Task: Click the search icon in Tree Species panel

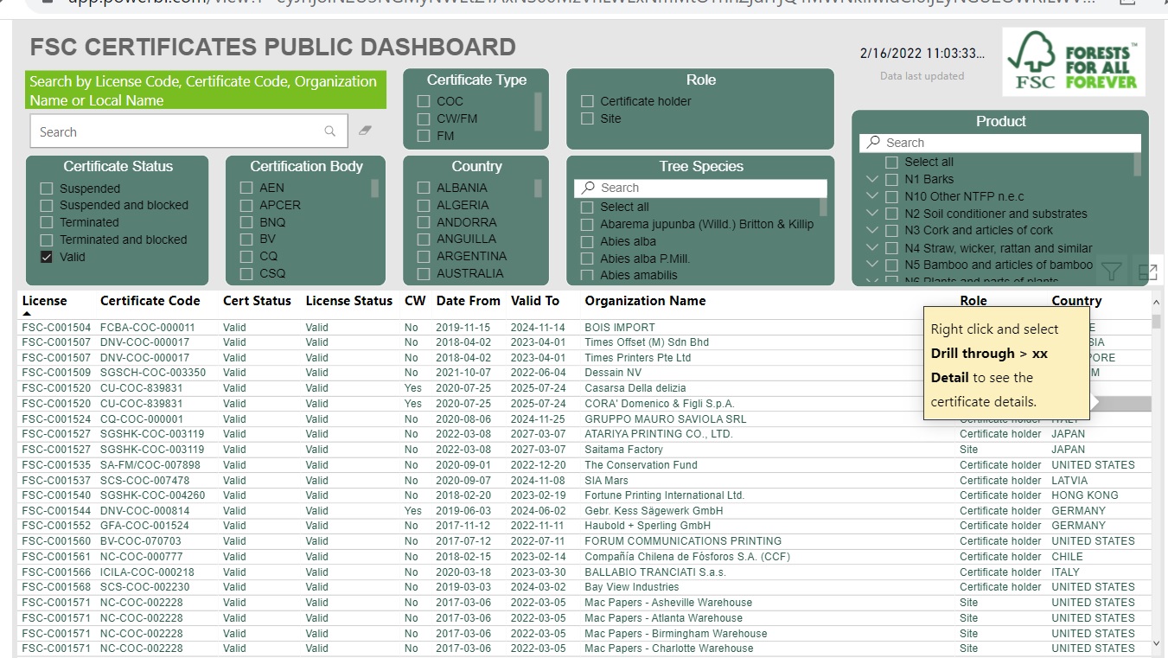Action: [588, 188]
